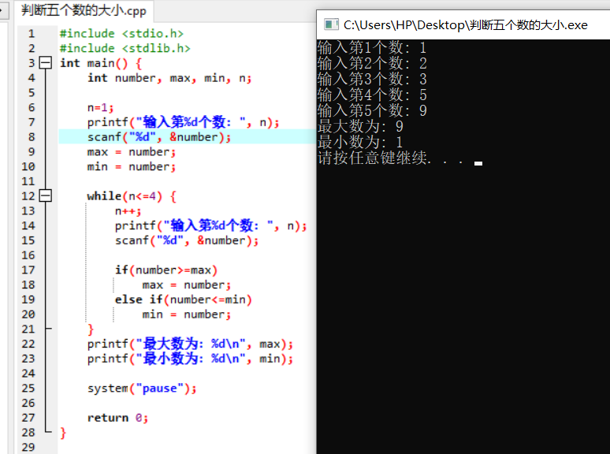This screenshot has width=610, height=454.
Task: Click line number 17 in the gutter
Action: [x=28, y=270]
